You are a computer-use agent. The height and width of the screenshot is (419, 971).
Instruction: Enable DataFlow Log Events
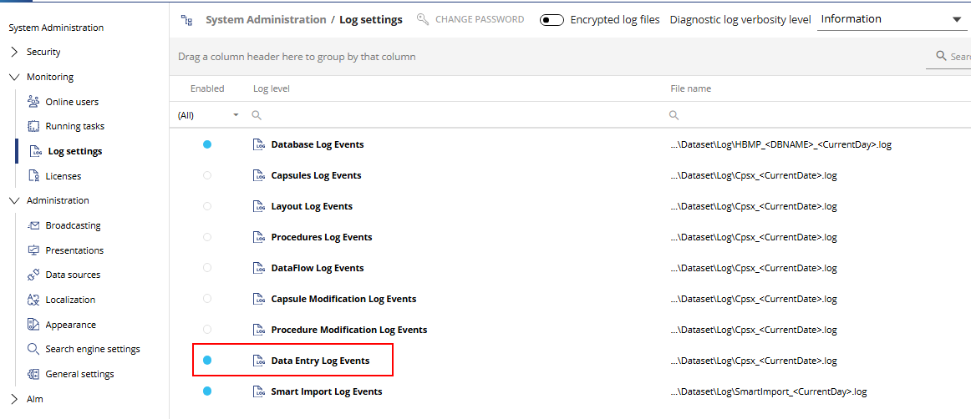tap(207, 268)
